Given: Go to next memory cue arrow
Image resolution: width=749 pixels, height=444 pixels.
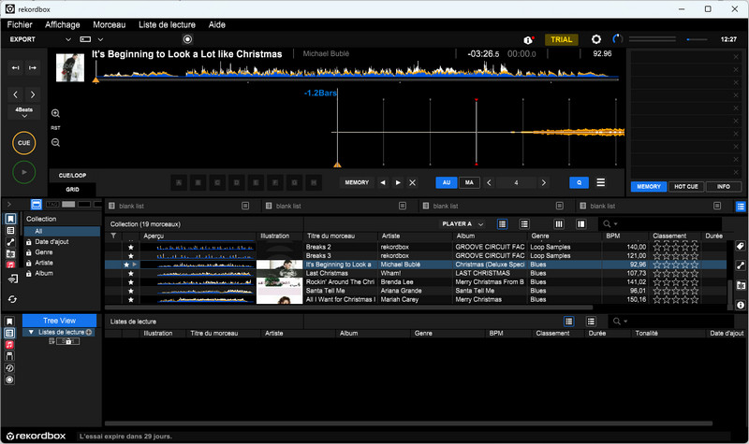Looking at the screenshot, I should pyautogui.click(x=398, y=182).
